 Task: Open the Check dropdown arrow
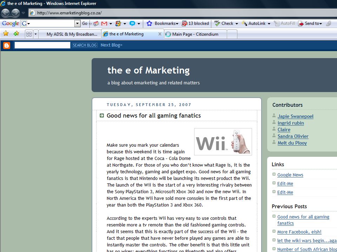pyautogui.click(x=237, y=23)
